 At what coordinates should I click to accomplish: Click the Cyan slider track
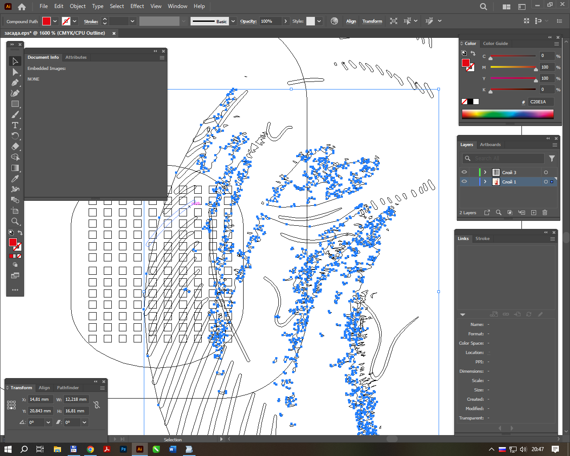coord(513,56)
